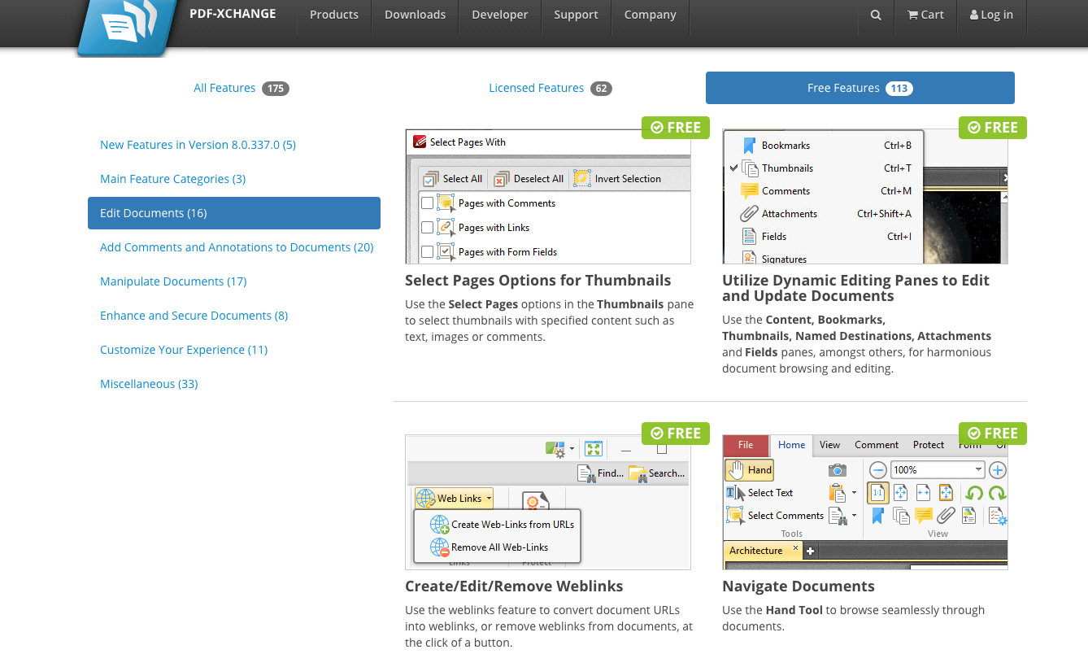Click the blue bookmark icon in ribbon View group
1088x667 pixels.
[877, 515]
